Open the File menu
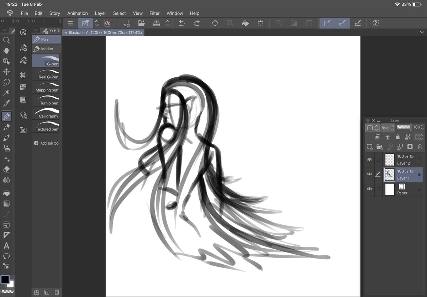 [x=24, y=13]
